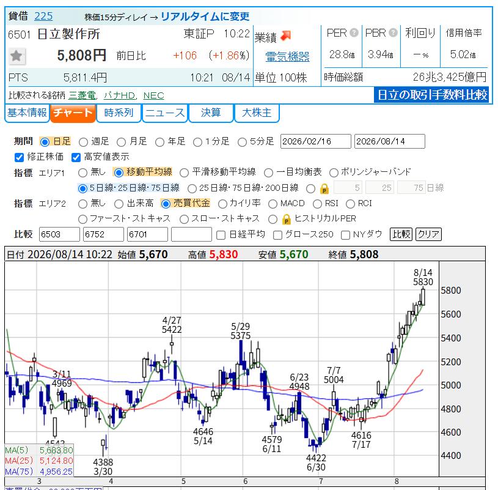The height and width of the screenshot is (490, 498).
Task: Click end date field 2026/08/14
Action: pos(389,141)
